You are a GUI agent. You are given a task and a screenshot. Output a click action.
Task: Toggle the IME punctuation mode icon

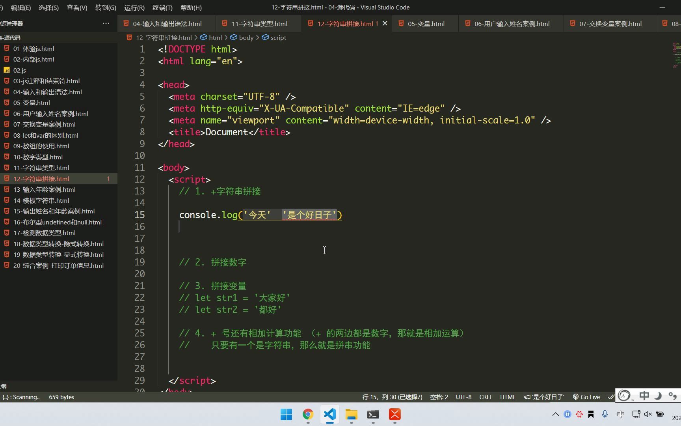pyautogui.click(x=672, y=396)
